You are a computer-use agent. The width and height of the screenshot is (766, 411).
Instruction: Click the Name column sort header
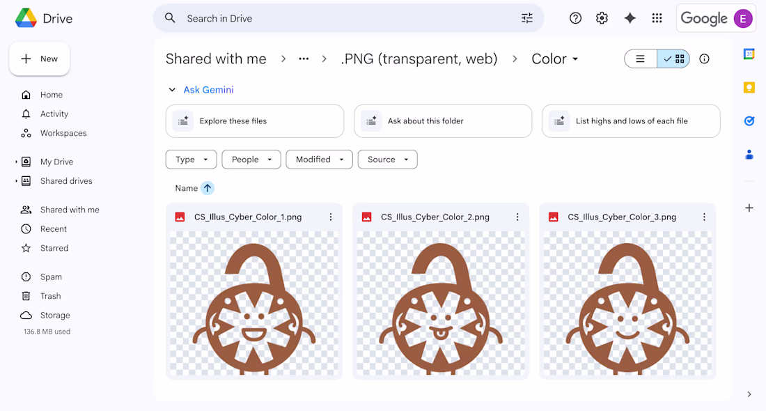pyautogui.click(x=186, y=188)
